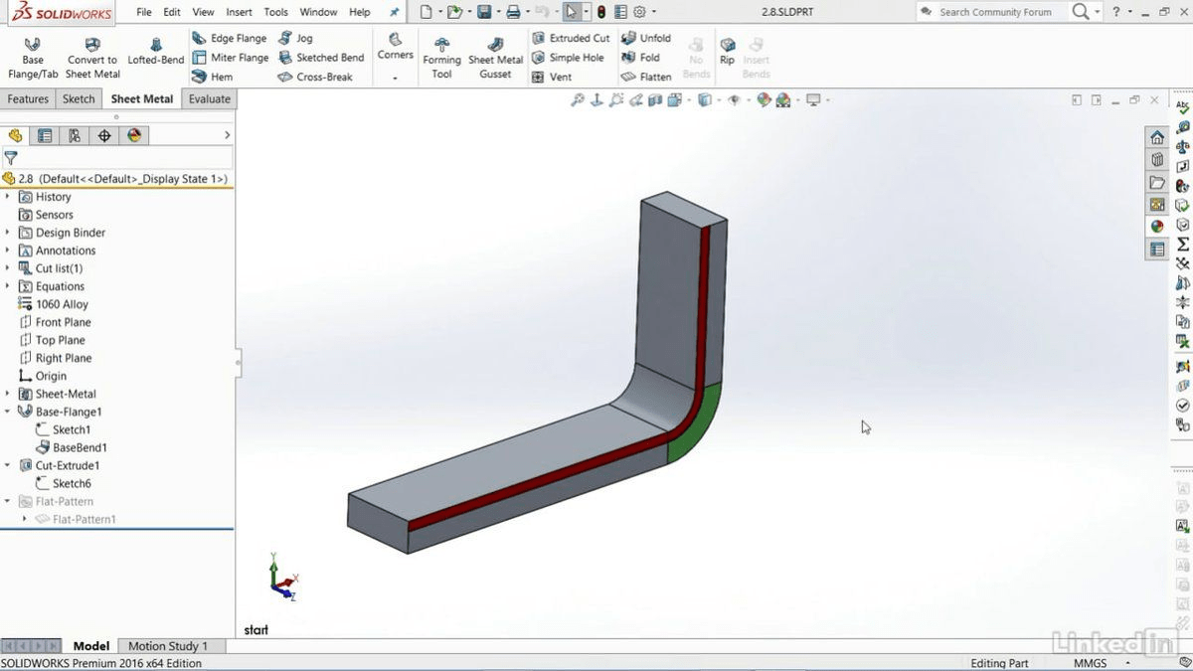Select the Miter Flange tool
The width and height of the screenshot is (1193, 671).
[x=230, y=58]
